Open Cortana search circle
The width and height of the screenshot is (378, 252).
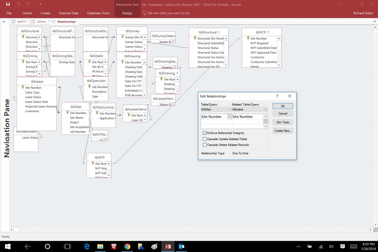pos(48,246)
